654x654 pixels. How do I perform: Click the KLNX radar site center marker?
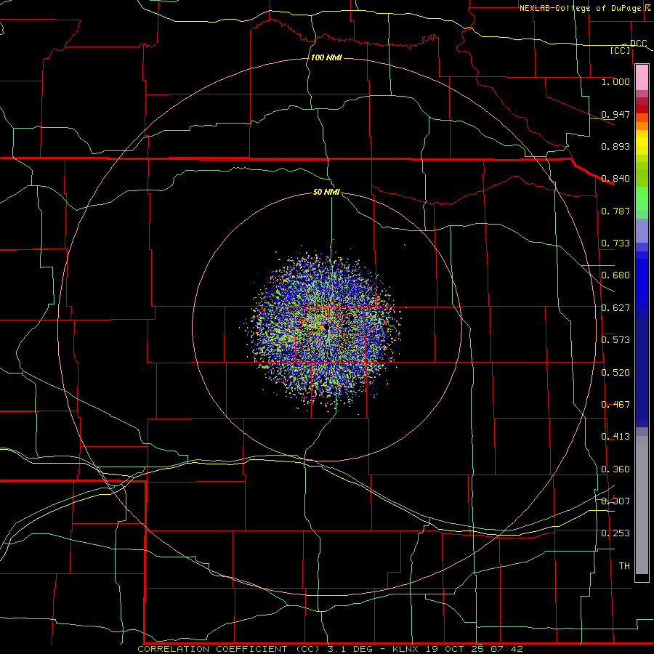click(326, 326)
